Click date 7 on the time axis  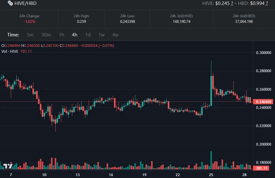(x=11, y=175)
